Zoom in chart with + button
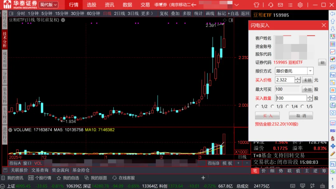Image resolution: width=336 pixels, height=189 pixels. click(x=238, y=163)
